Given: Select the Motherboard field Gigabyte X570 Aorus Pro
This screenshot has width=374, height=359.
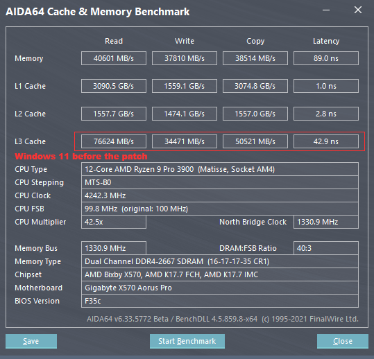Looking at the screenshot, I should pyautogui.click(x=220, y=288).
